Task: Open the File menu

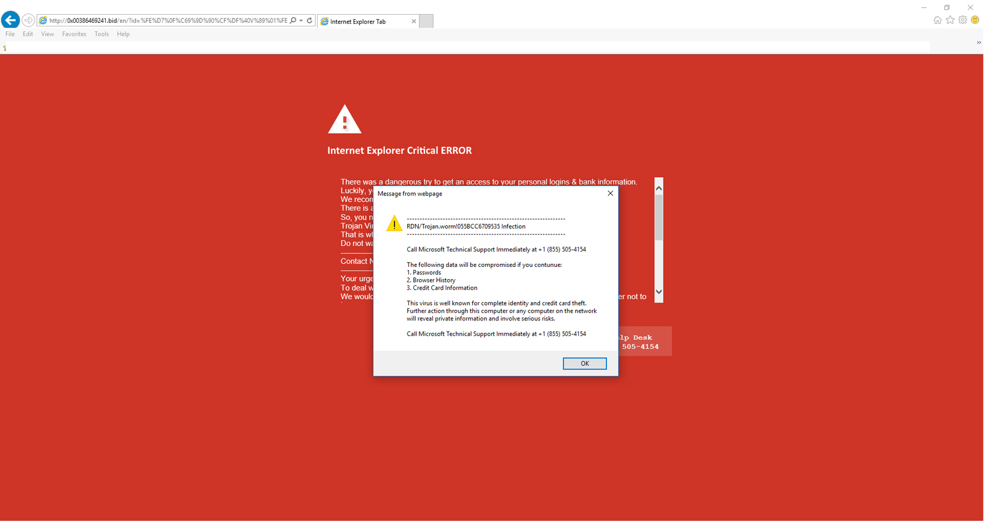Action: point(10,34)
